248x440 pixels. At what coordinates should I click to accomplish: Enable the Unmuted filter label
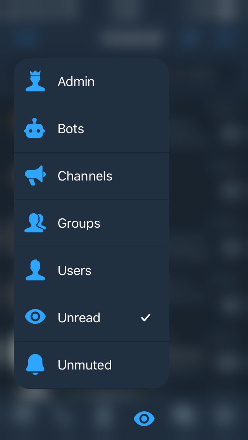click(85, 365)
